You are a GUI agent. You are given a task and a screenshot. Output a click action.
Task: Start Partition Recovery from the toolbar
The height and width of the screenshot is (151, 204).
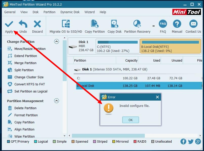pos(137,27)
